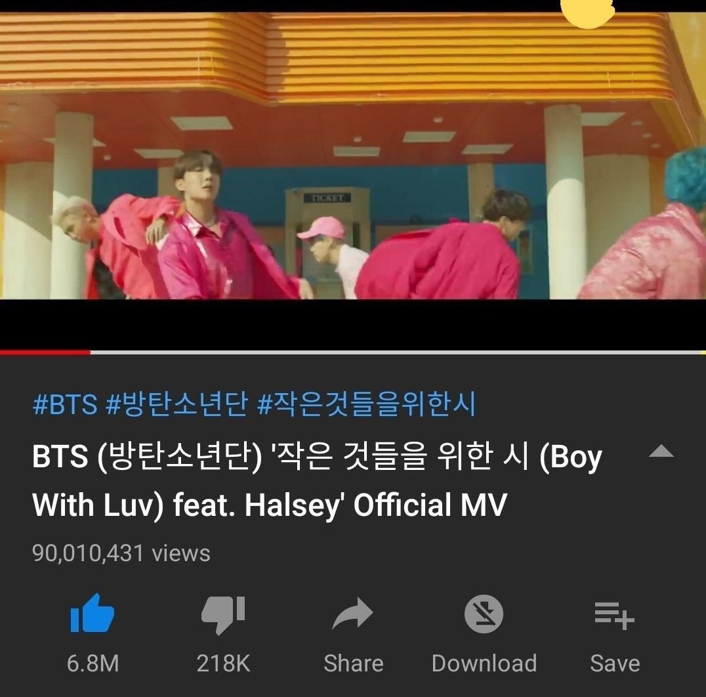Viewport: 706px width, 697px height.
Task: Click the Share text label
Action: (x=354, y=664)
